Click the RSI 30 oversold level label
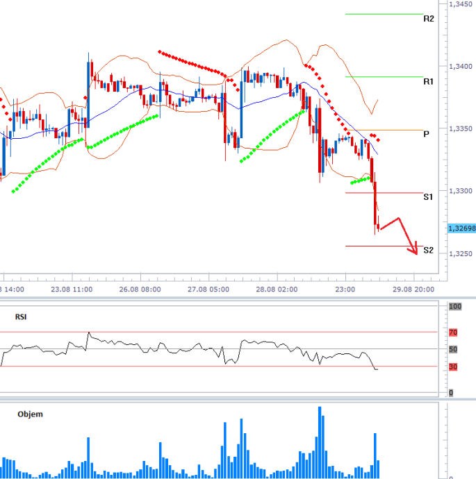The height and width of the screenshot is (479, 476). (453, 367)
